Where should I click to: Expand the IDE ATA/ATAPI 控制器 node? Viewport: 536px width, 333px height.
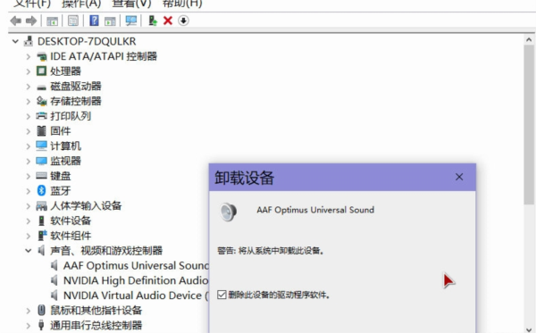point(29,56)
